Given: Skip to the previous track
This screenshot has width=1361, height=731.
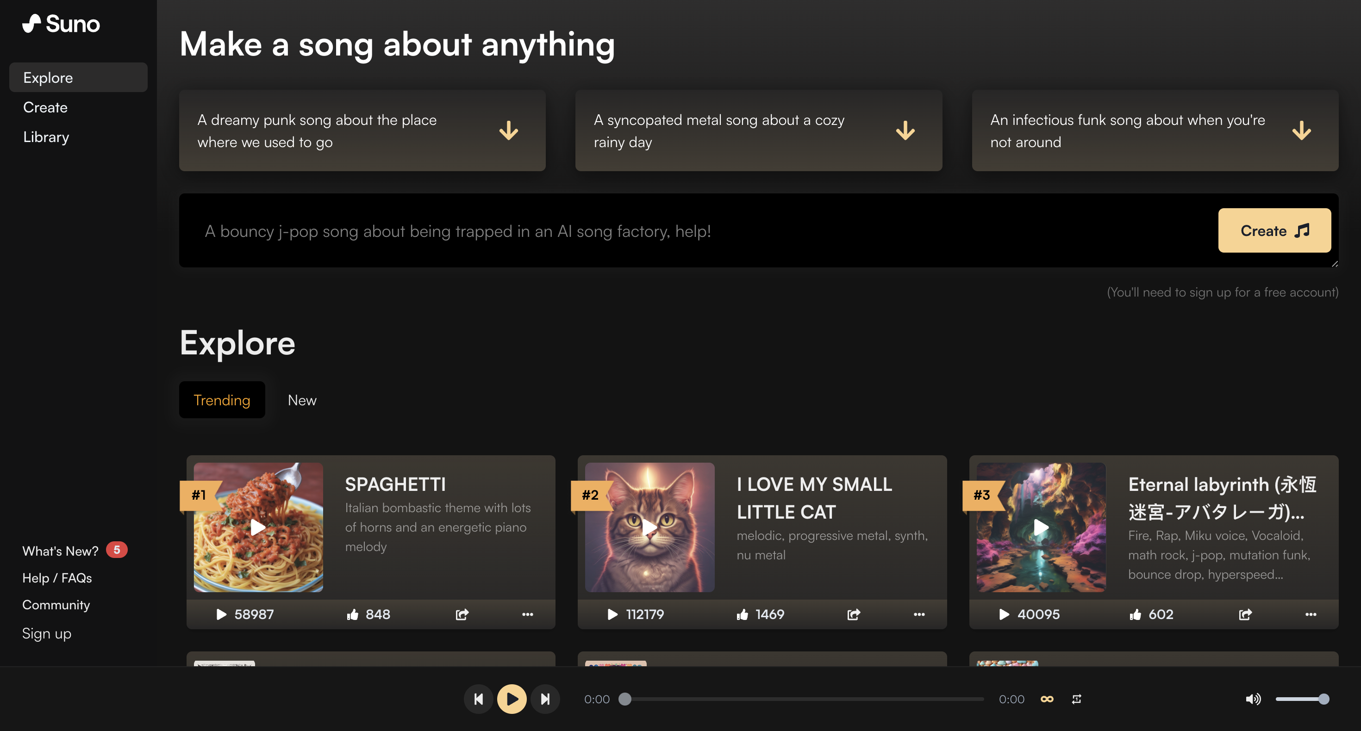Looking at the screenshot, I should coord(478,699).
